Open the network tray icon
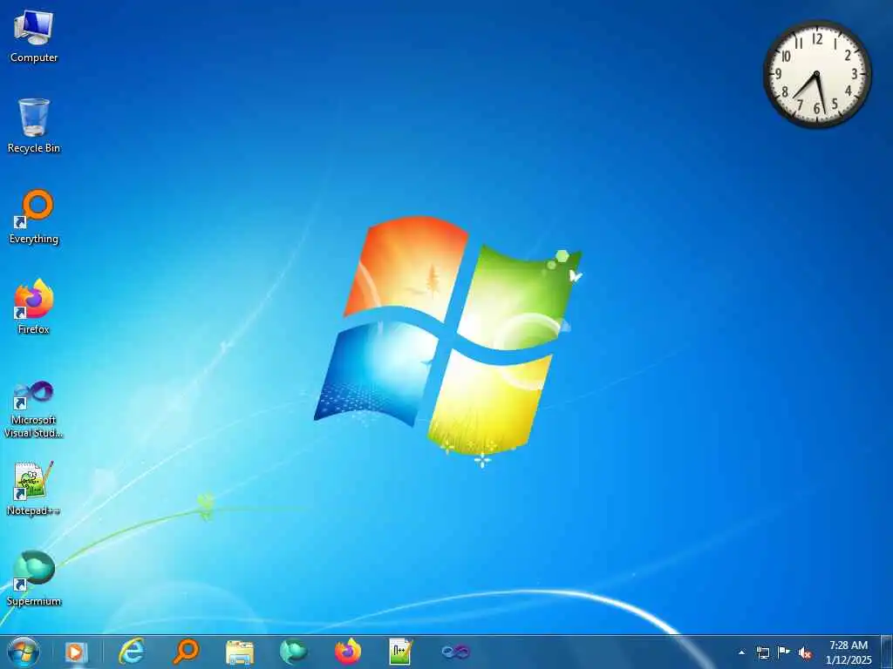The height and width of the screenshot is (669, 893). pos(762,652)
